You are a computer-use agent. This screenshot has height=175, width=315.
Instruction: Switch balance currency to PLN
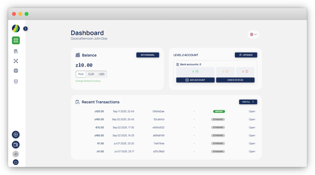[81, 74]
